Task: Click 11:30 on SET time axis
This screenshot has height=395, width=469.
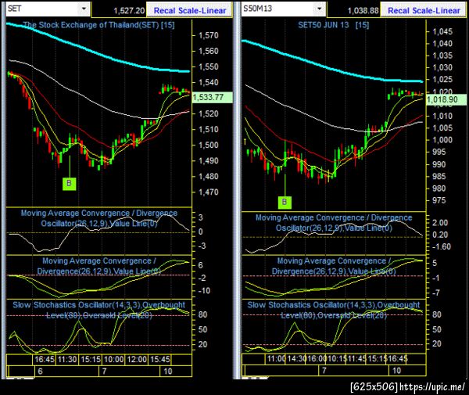Action: tap(67, 359)
